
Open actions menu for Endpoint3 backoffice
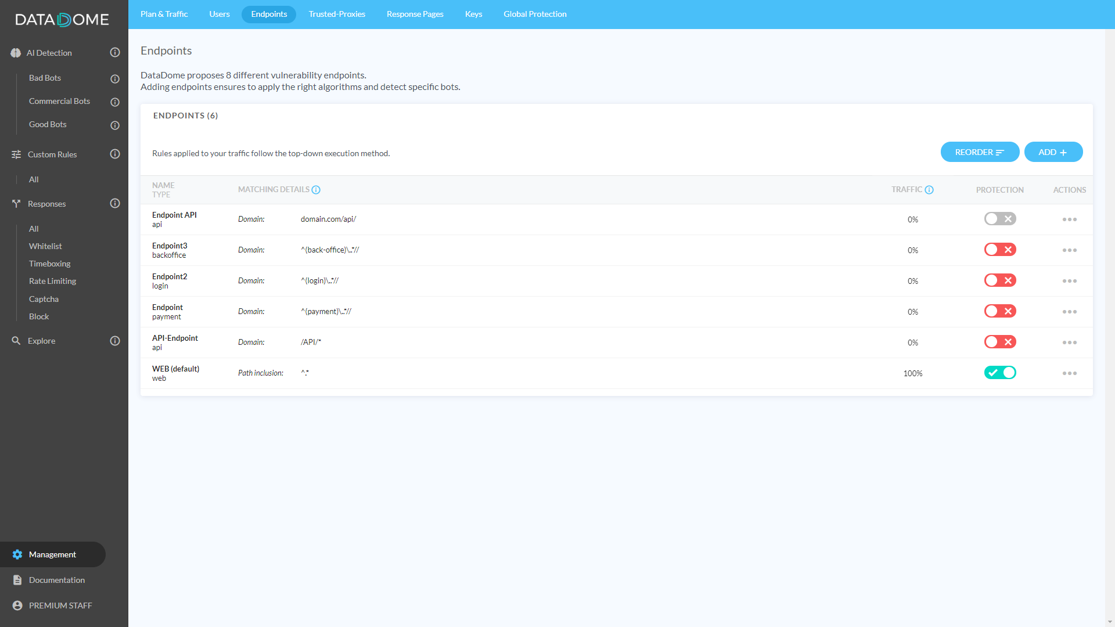click(1069, 250)
